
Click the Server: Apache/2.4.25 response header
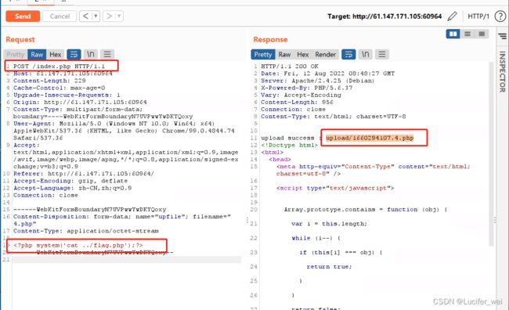318,81
